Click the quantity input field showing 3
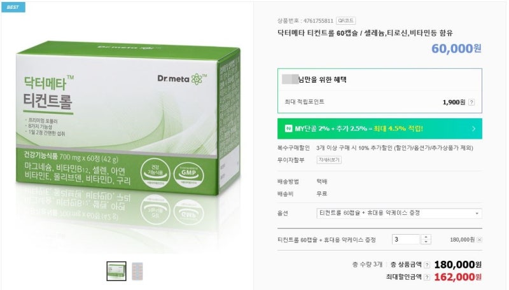 pyautogui.click(x=407, y=239)
